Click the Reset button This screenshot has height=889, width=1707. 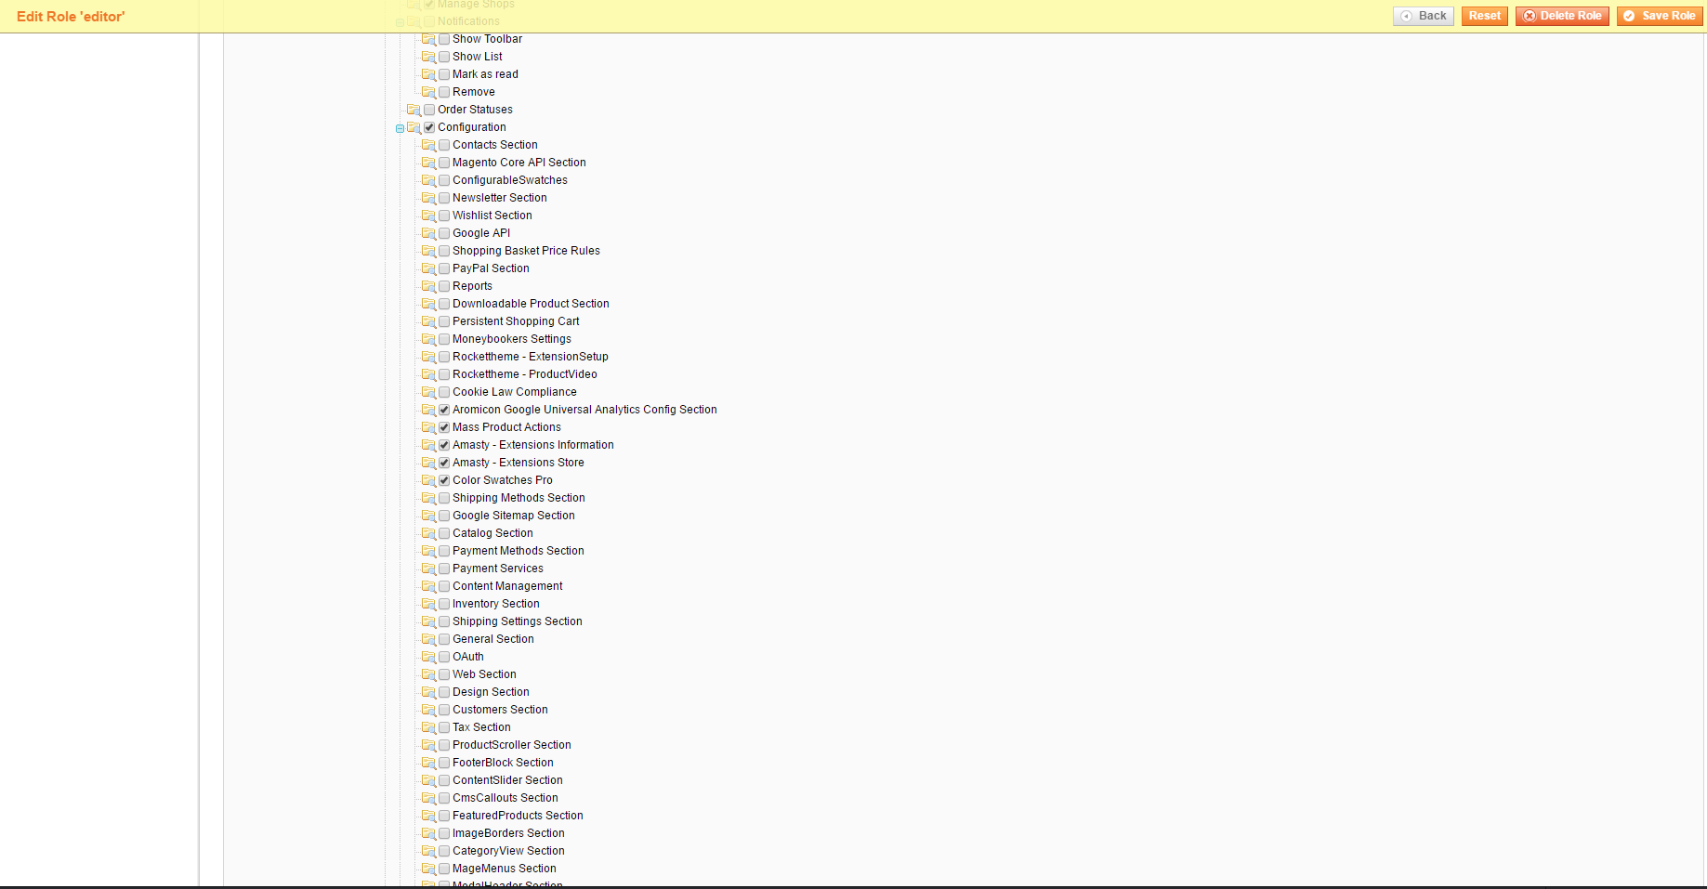pyautogui.click(x=1485, y=16)
